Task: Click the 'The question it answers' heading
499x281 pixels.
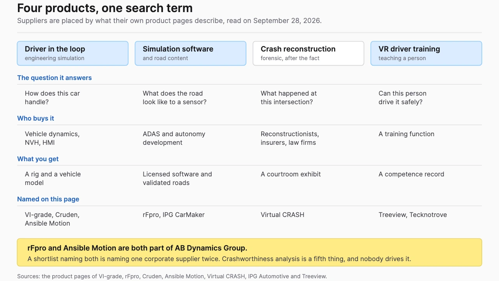Action: (x=55, y=78)
